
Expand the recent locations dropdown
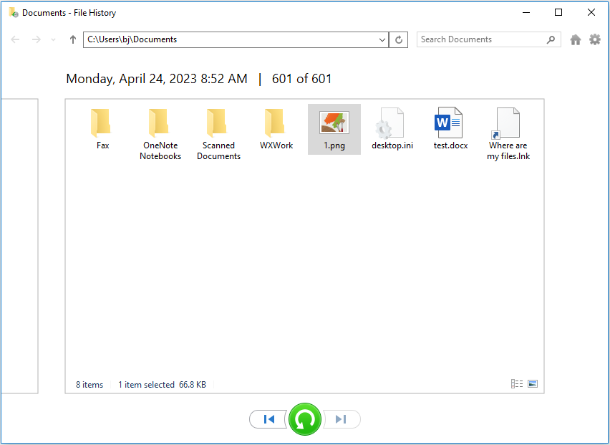(x=54, y=40)
